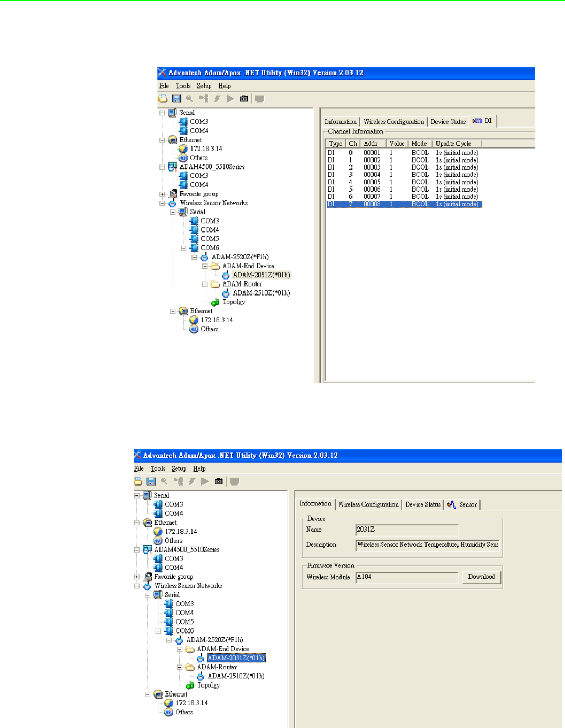Click the lightning-bolt toolbar icon in DI window
The width and height of the screenshot is (565, 728).
tap(217, 99)
